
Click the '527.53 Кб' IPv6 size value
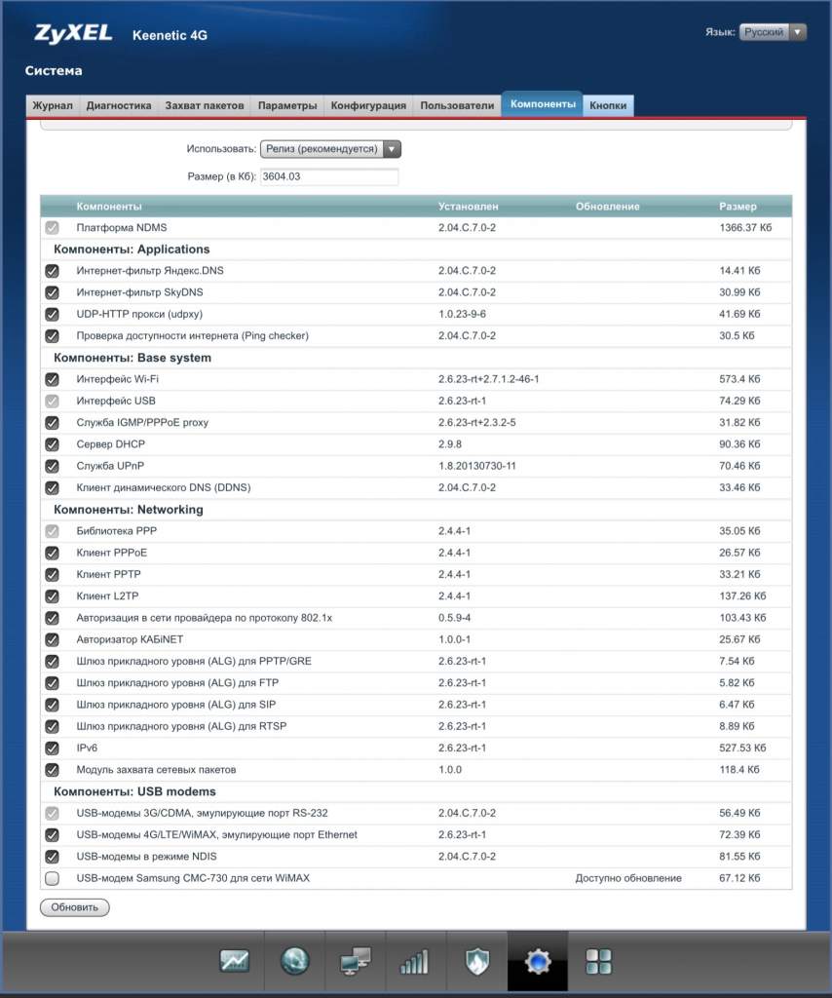(x=742, y=748)
